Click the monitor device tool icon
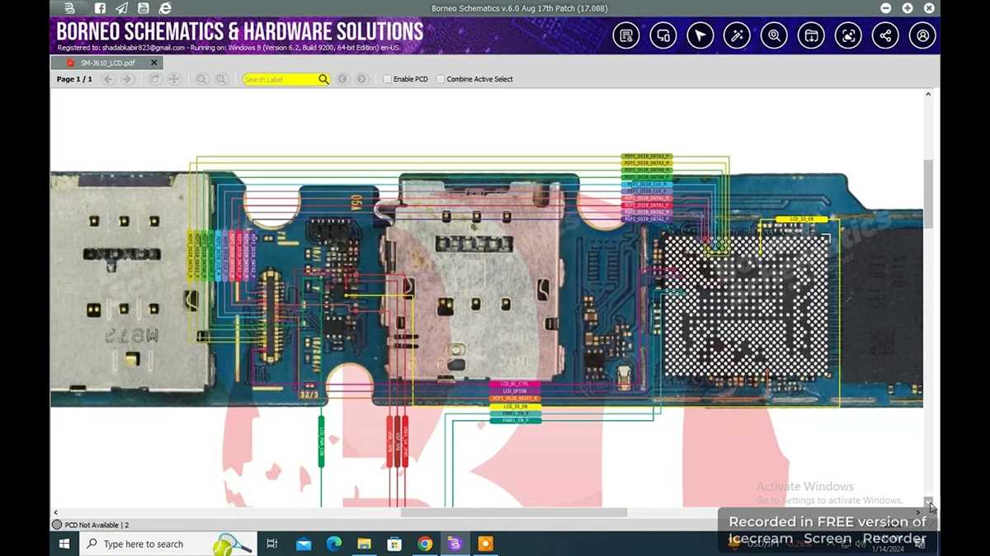 click(x=663, y=35)
